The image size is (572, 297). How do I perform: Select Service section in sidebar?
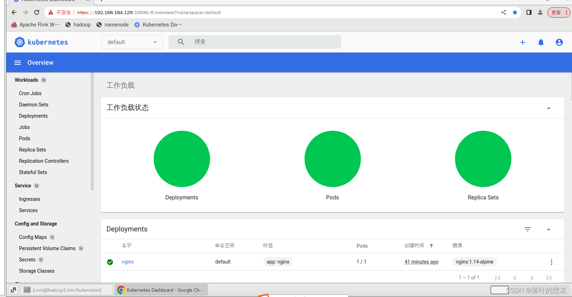(x=23, y=186)
